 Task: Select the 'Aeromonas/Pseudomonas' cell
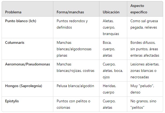[28, 64]
